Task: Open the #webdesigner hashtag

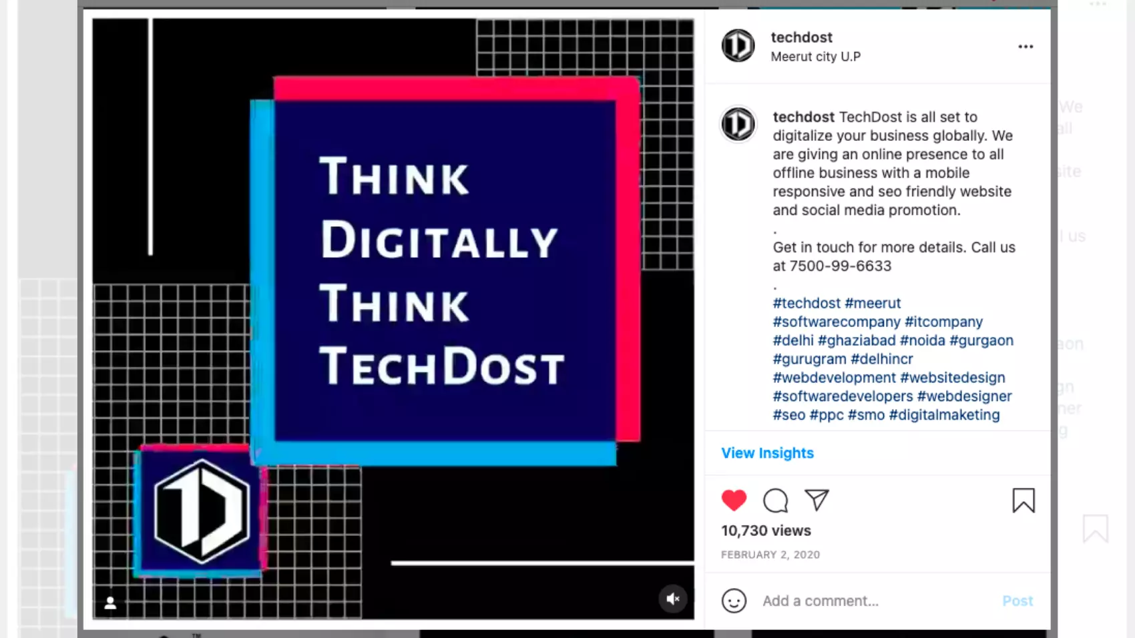Action: [x=964, y=396]
